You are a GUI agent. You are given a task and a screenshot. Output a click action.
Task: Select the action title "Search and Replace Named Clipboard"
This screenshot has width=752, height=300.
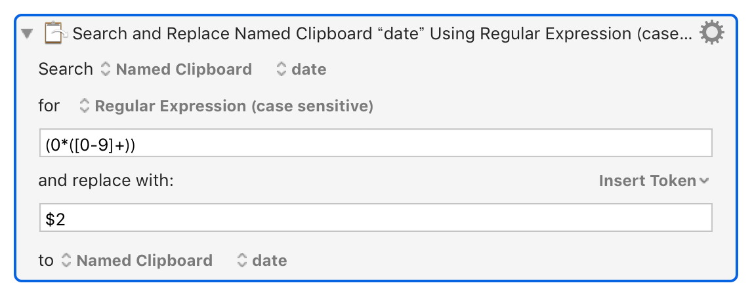[x=222, y=33]
